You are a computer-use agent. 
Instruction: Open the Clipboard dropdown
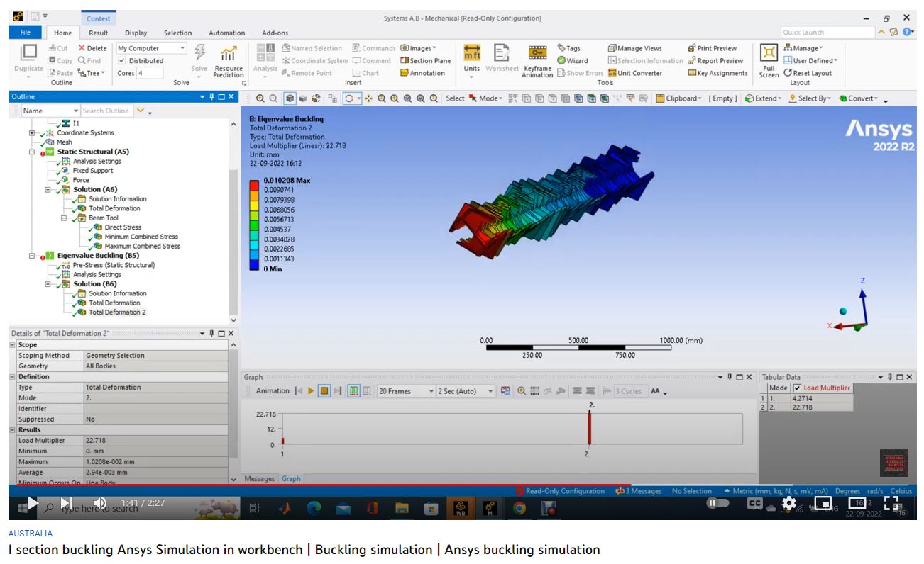coord(678,98)
